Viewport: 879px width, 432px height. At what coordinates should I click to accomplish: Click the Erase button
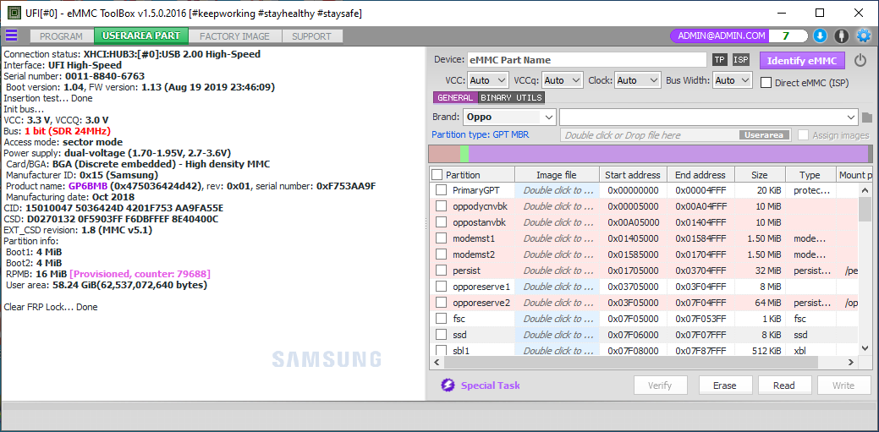tap(725, 386)
